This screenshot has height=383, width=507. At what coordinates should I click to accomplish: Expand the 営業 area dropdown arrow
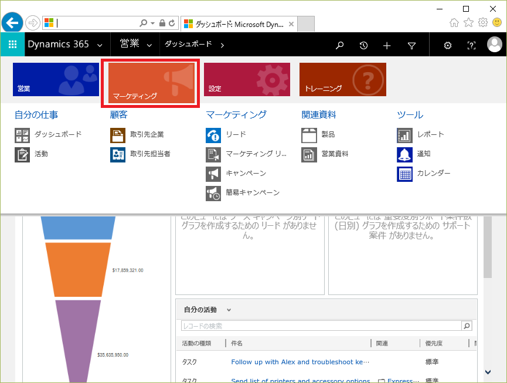(x=149, y=45)
